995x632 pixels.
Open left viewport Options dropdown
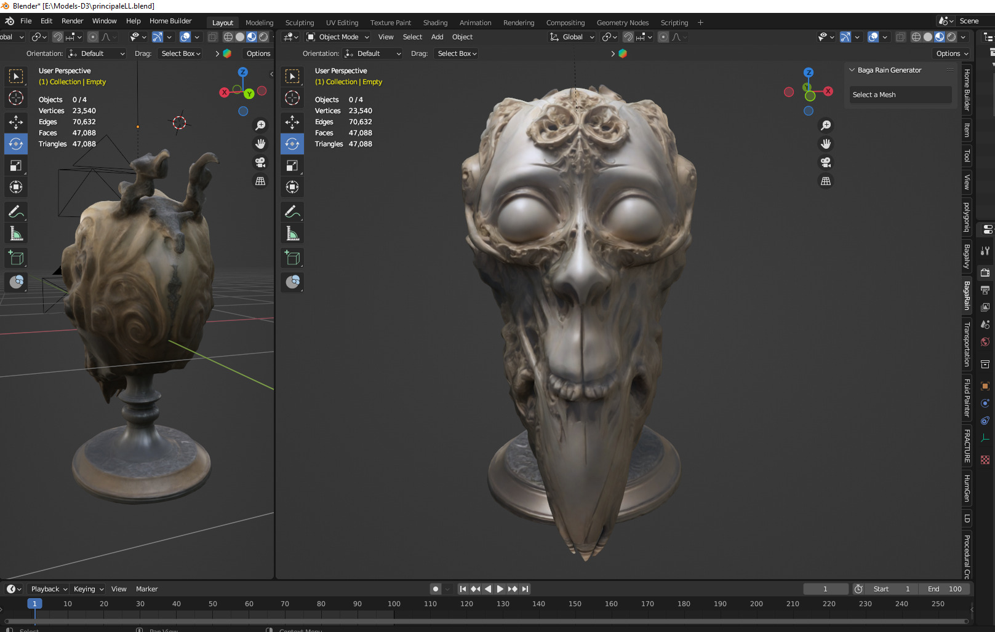tap(258, 53)
